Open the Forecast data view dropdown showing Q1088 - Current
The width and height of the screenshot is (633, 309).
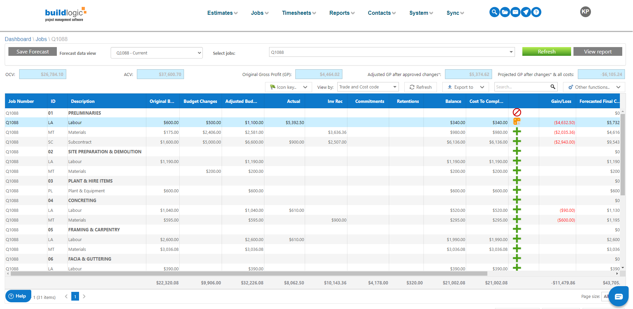click(x=156, y=53)
